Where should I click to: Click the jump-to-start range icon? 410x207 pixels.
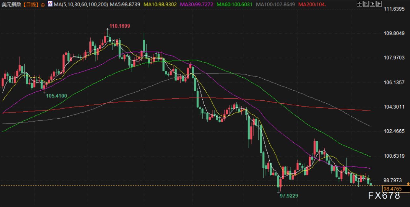(x=366, y=4)
